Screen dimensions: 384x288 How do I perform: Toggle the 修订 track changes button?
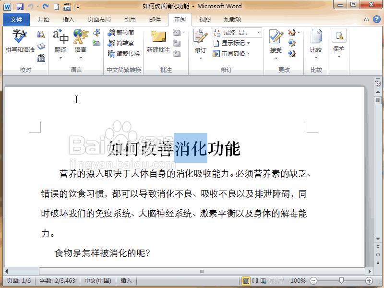pos(200,41)
